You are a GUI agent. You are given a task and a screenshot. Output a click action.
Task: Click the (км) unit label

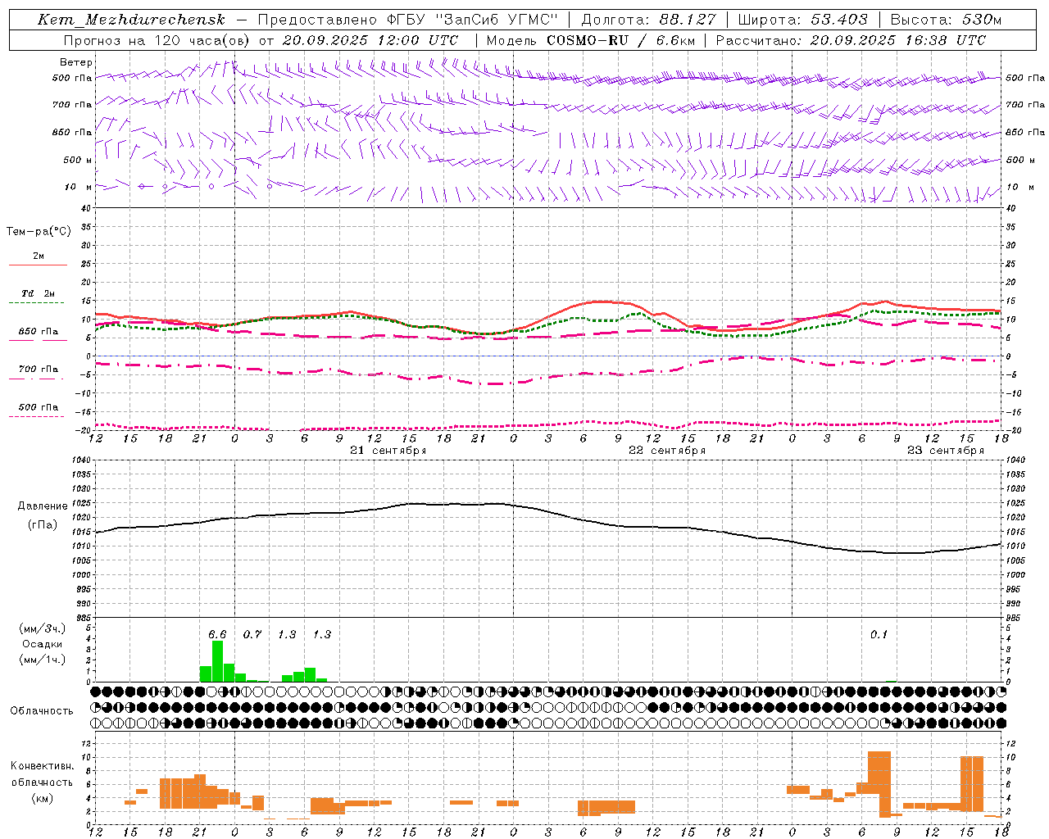42,798
